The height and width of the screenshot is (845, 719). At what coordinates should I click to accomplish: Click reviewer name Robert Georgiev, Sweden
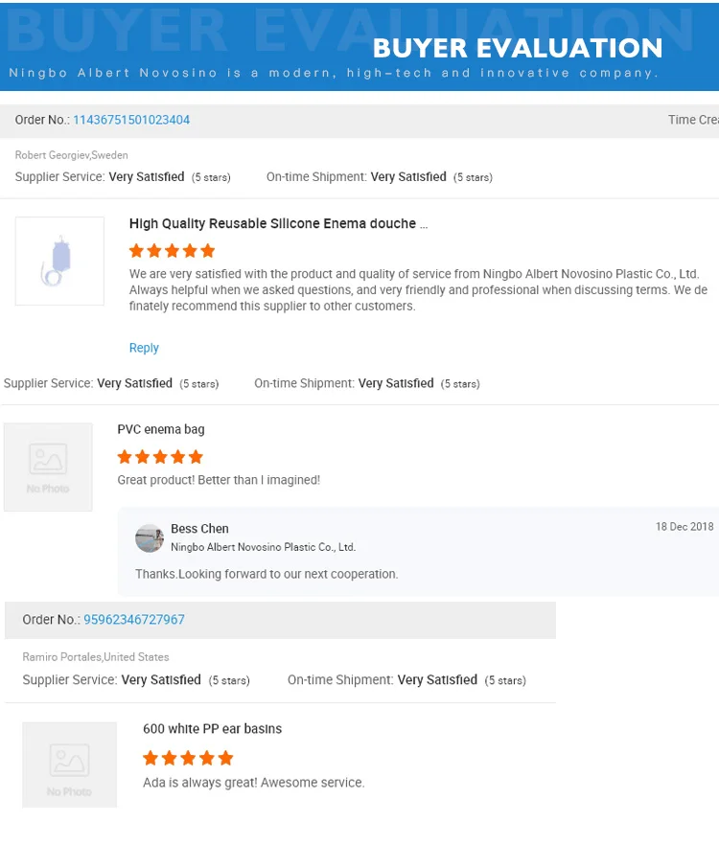pyautogui.click(x=71, y=155)
